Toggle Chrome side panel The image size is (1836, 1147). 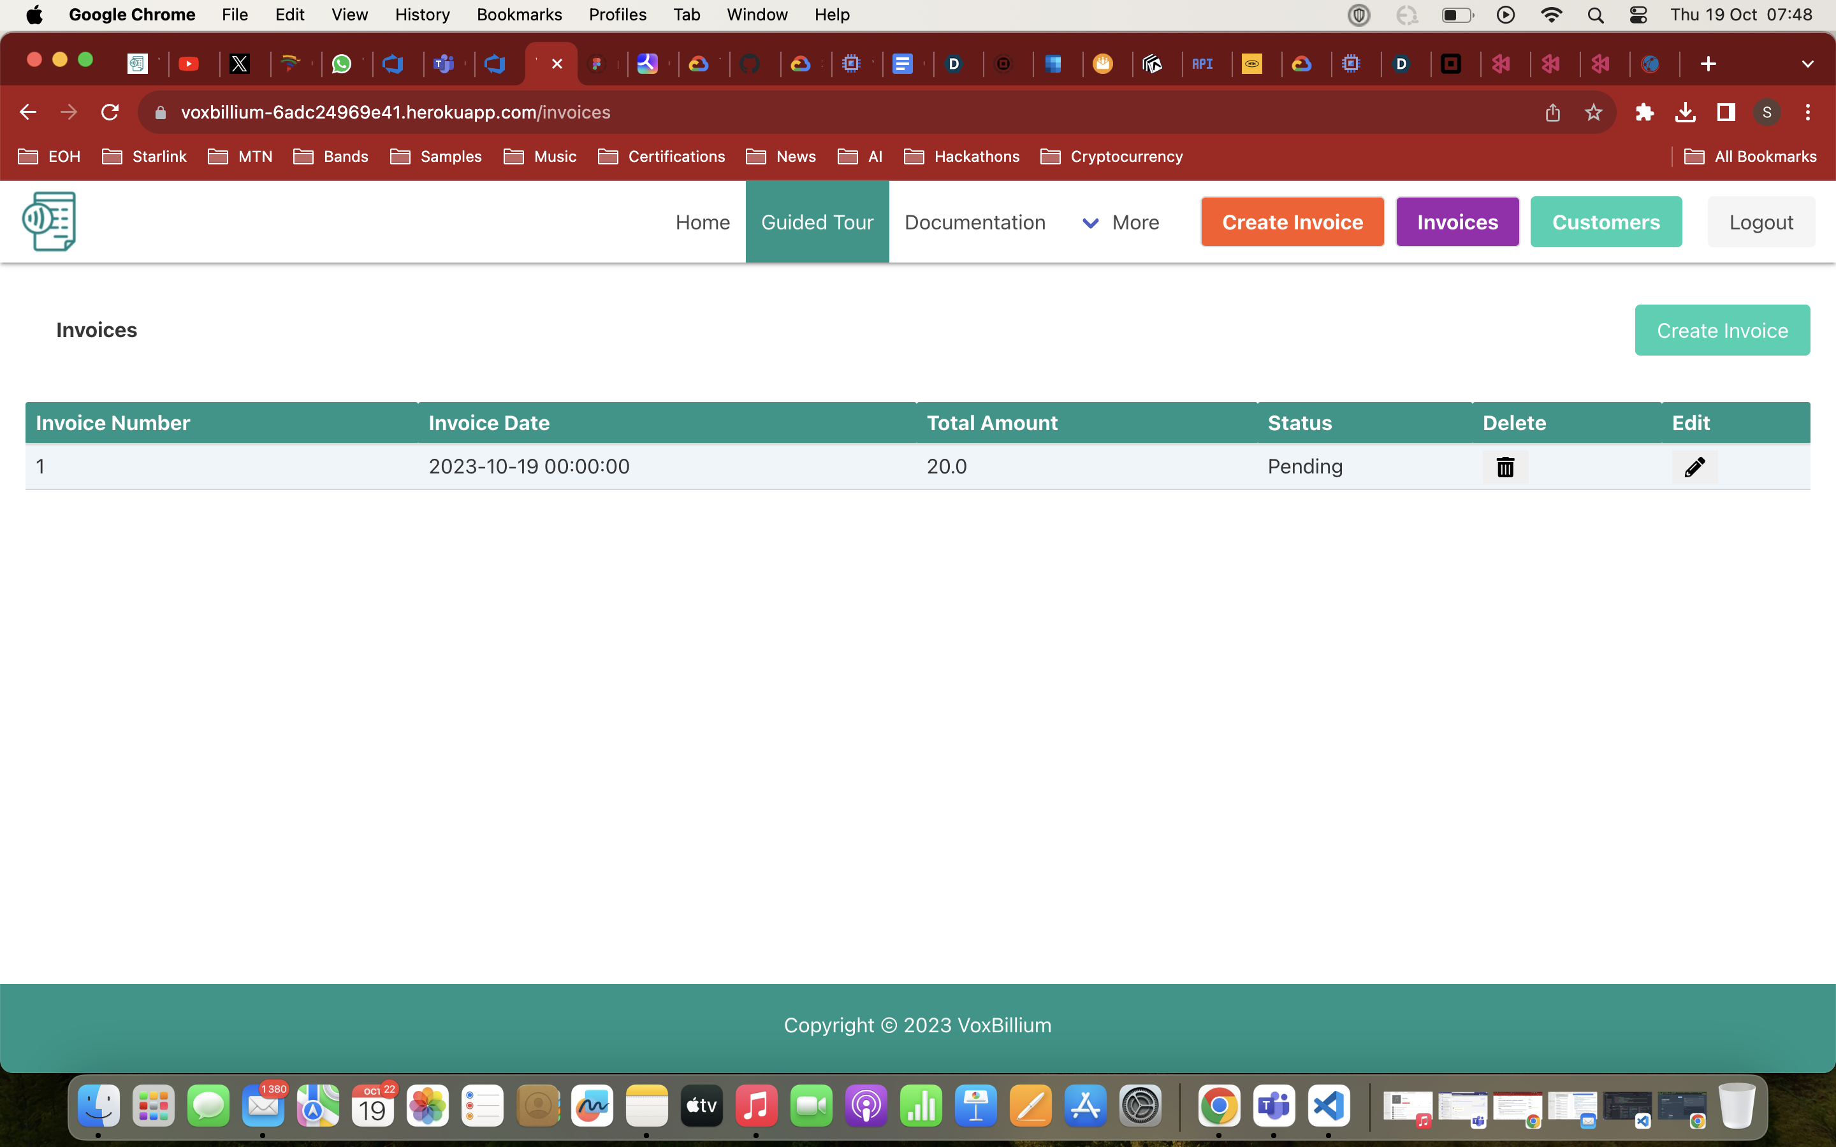1726,112
